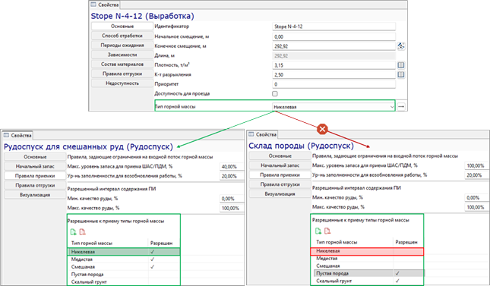The width and height of the screenshot is (490, 286).
Task: Click Макс. качество руды field in Рудоспуск для смешанных руд
Action: pos(232,208)
